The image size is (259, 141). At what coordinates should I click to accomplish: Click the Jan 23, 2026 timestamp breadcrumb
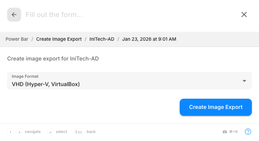[149, 39]
